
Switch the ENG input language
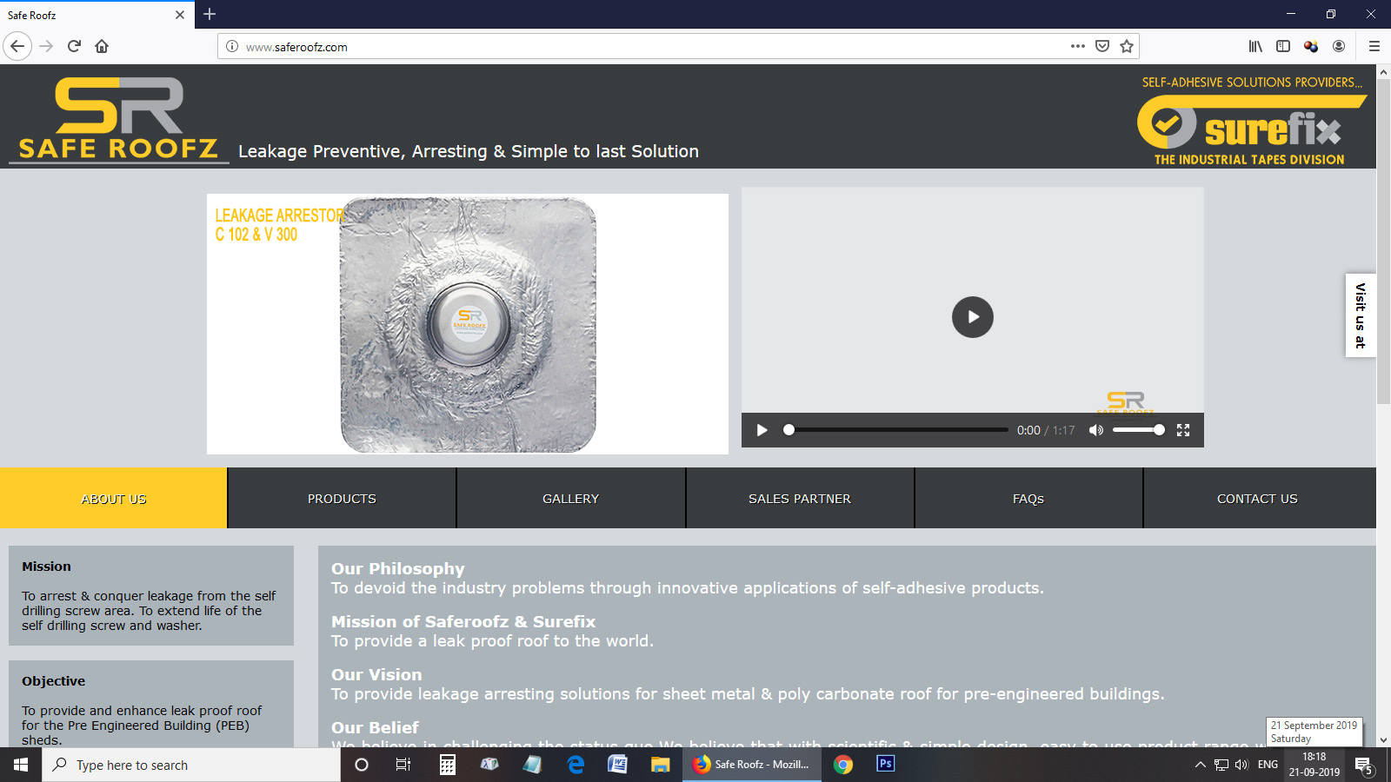coord(1268,765)
